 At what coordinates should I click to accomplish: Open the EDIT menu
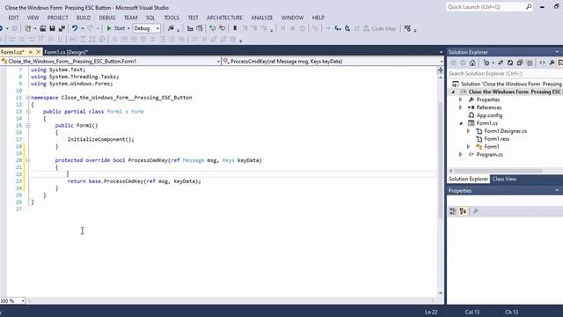point(13,18)
